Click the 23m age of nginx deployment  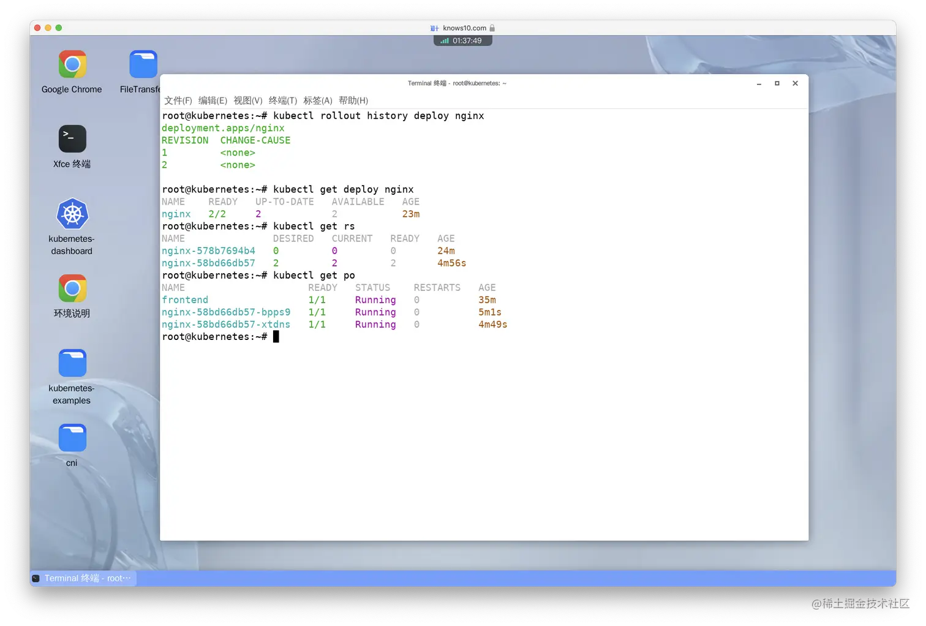point(411,214)
